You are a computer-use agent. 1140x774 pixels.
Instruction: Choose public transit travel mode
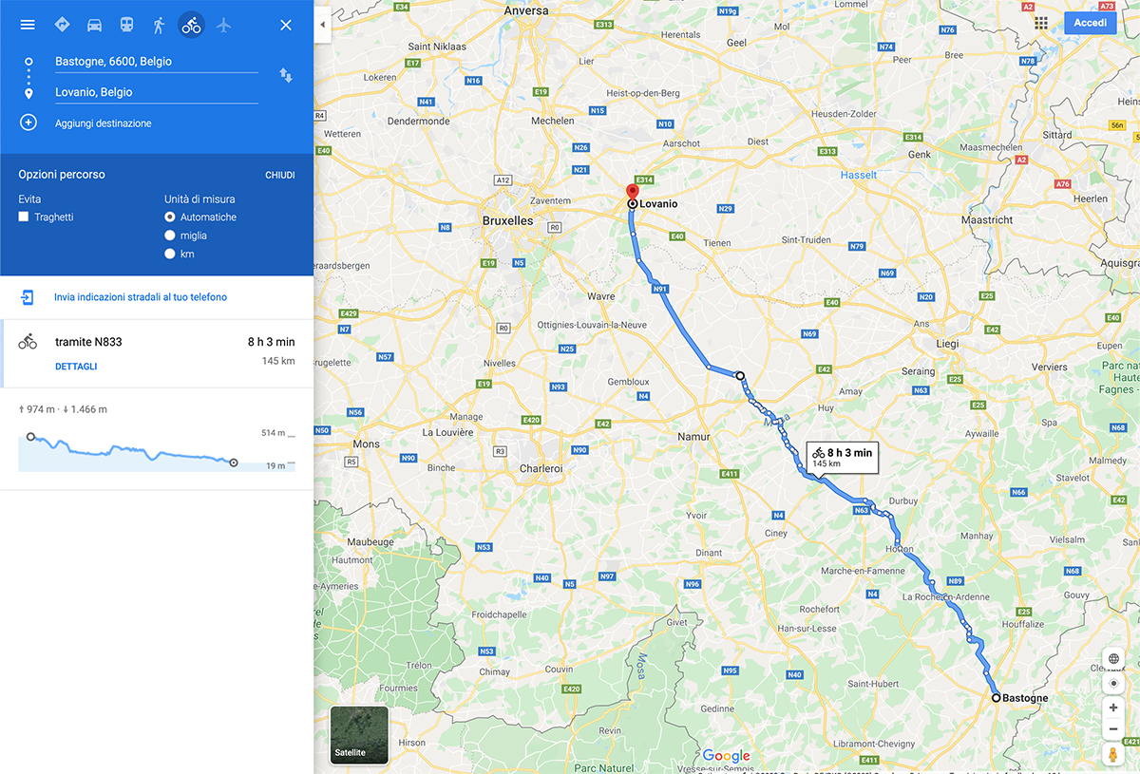click(126, 25)
